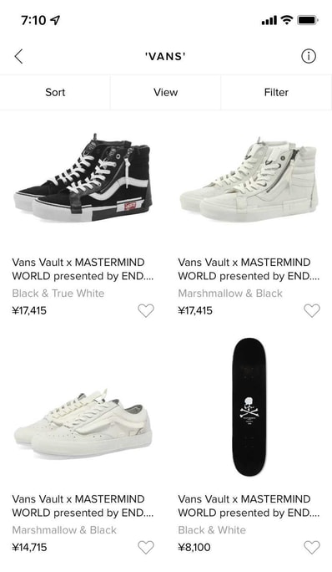Open the View options
The height and width of the screenshot is (572, 332).
pos(166,92)
